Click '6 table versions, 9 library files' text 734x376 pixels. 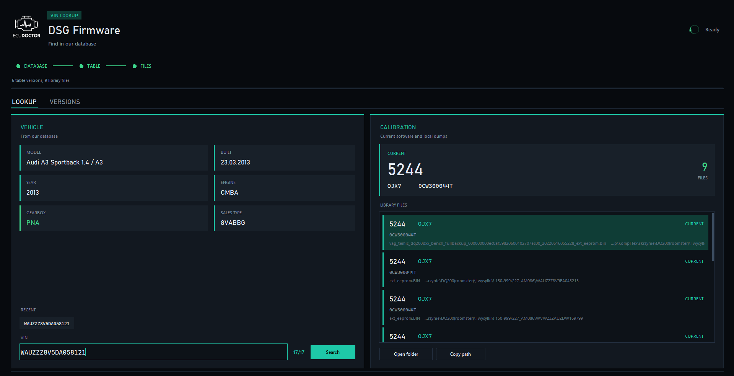pyautogui.click(x=41, y=80)
